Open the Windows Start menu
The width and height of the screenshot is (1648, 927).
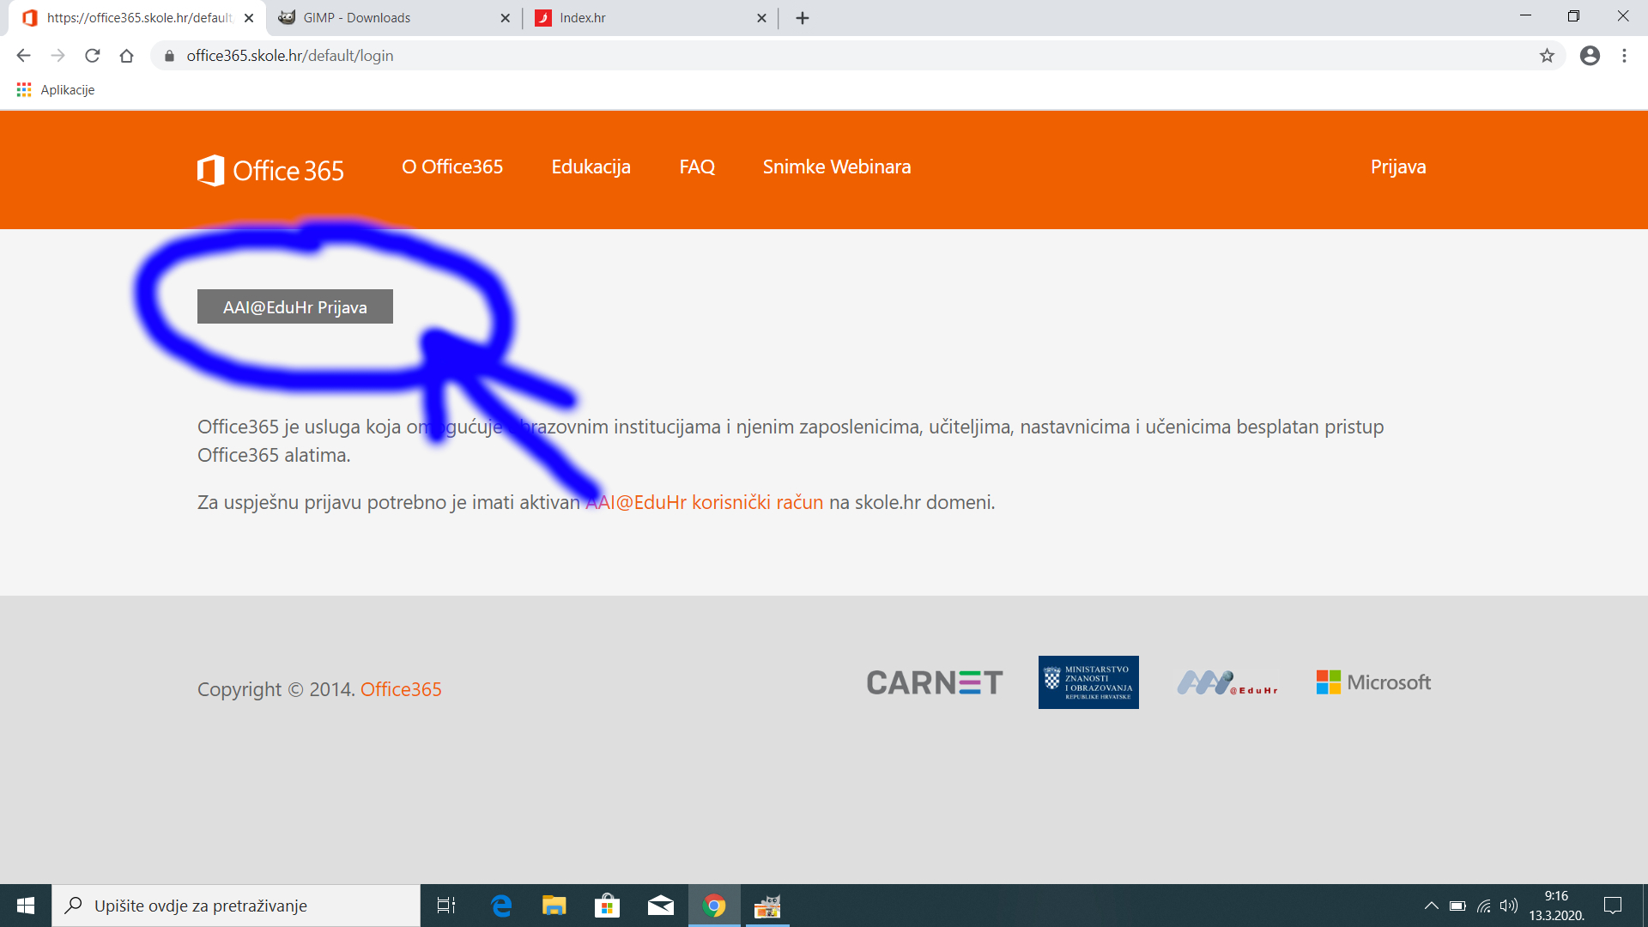point(26,906)
